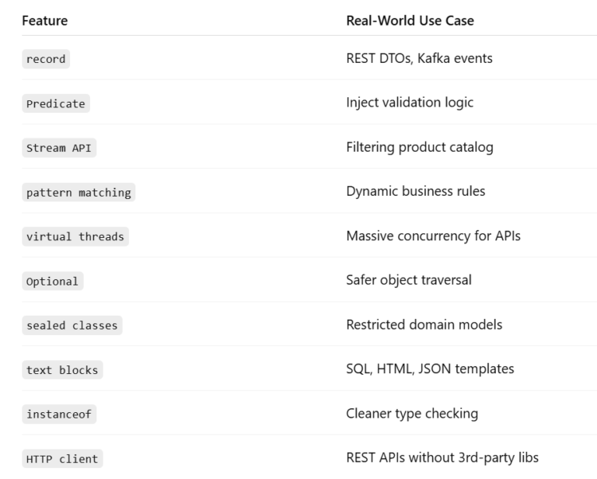Viewport: 597px width, 479px height.
Task: Click the "REST DTOs, Kafka events" text
Action: pyautogui.click(x=419, y=58)
